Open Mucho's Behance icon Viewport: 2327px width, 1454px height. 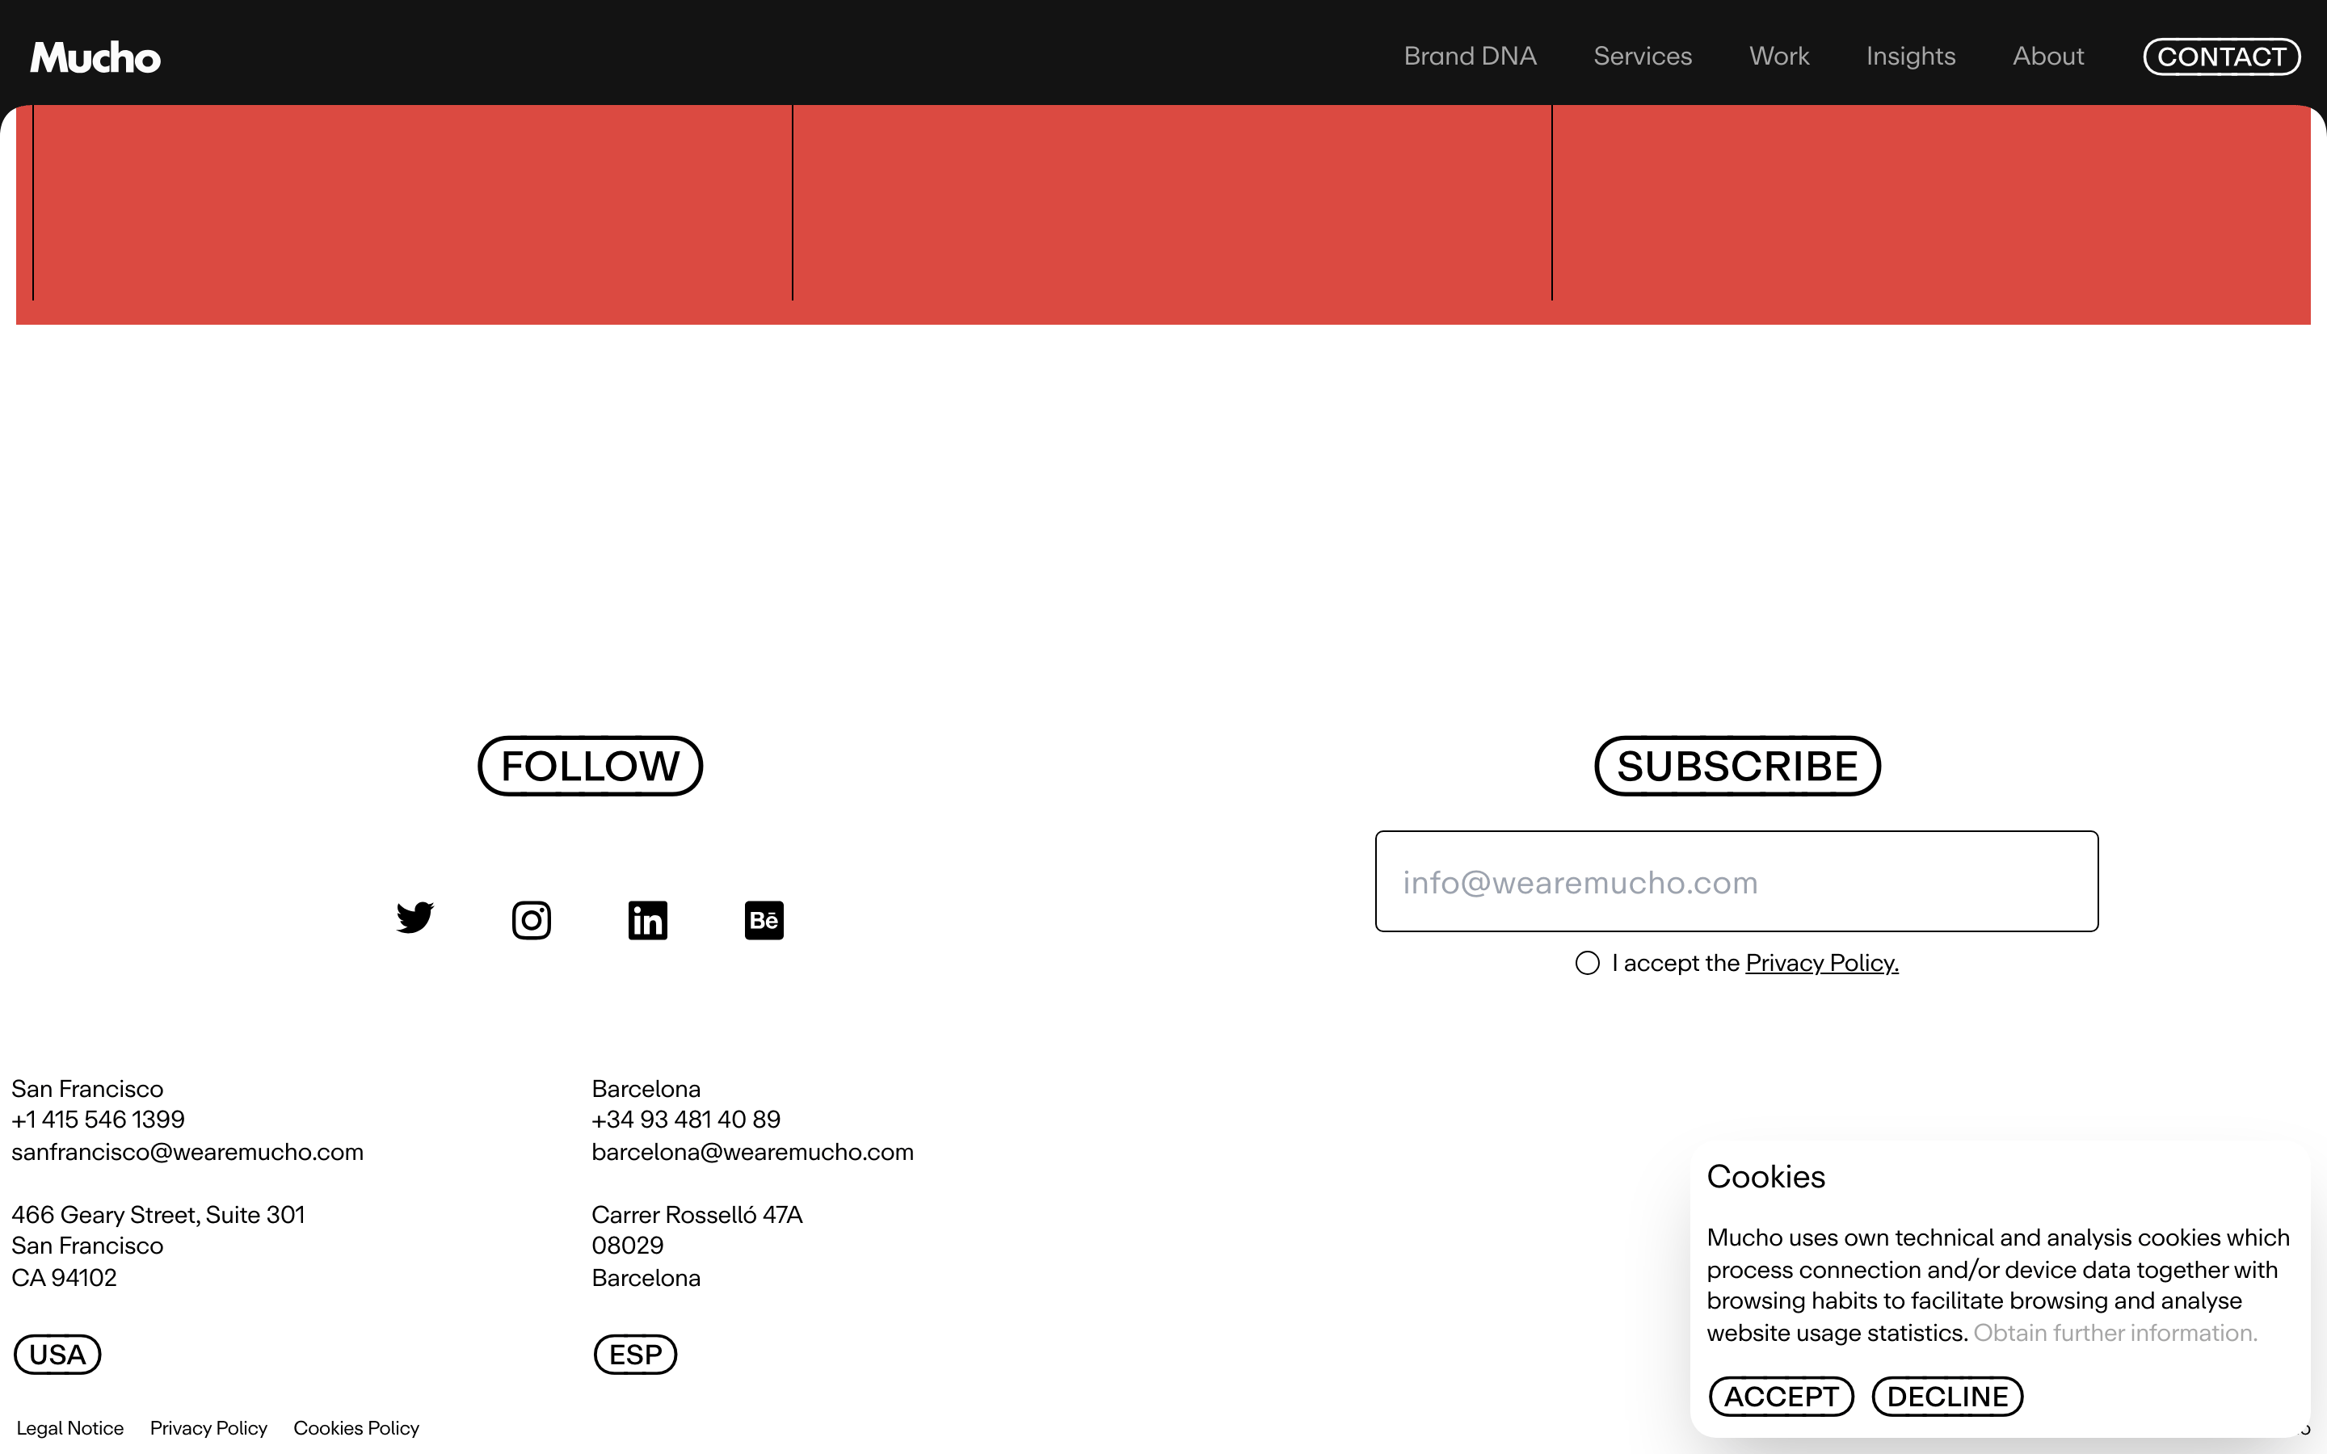(764, 920)
